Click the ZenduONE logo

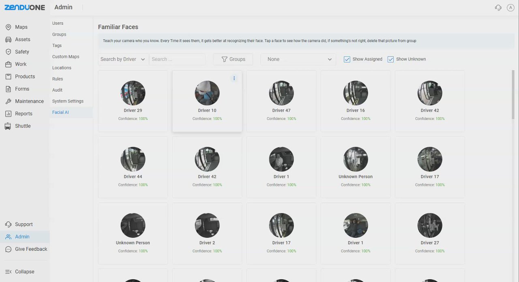25,7
